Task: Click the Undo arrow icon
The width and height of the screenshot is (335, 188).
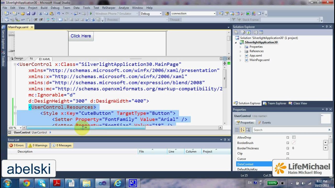Action: tap(59, 14)
